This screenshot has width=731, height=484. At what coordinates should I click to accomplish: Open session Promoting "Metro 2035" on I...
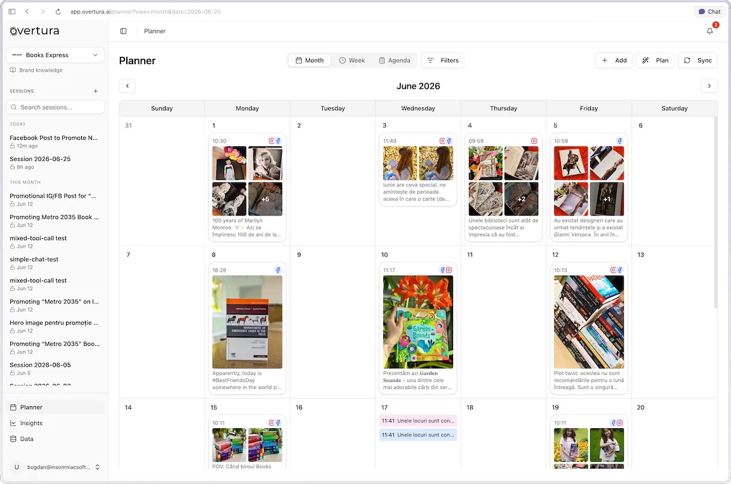pyautogui.click(x=54, y=305)
